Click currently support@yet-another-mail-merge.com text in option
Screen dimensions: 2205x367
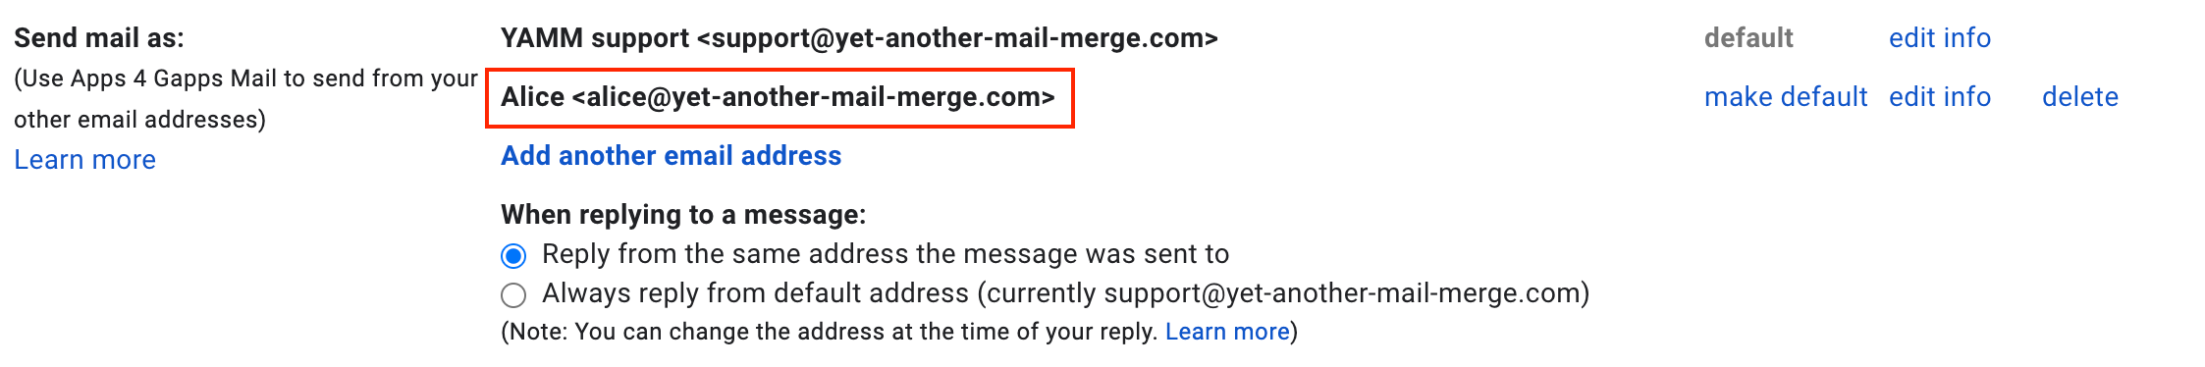(1283, 292)
